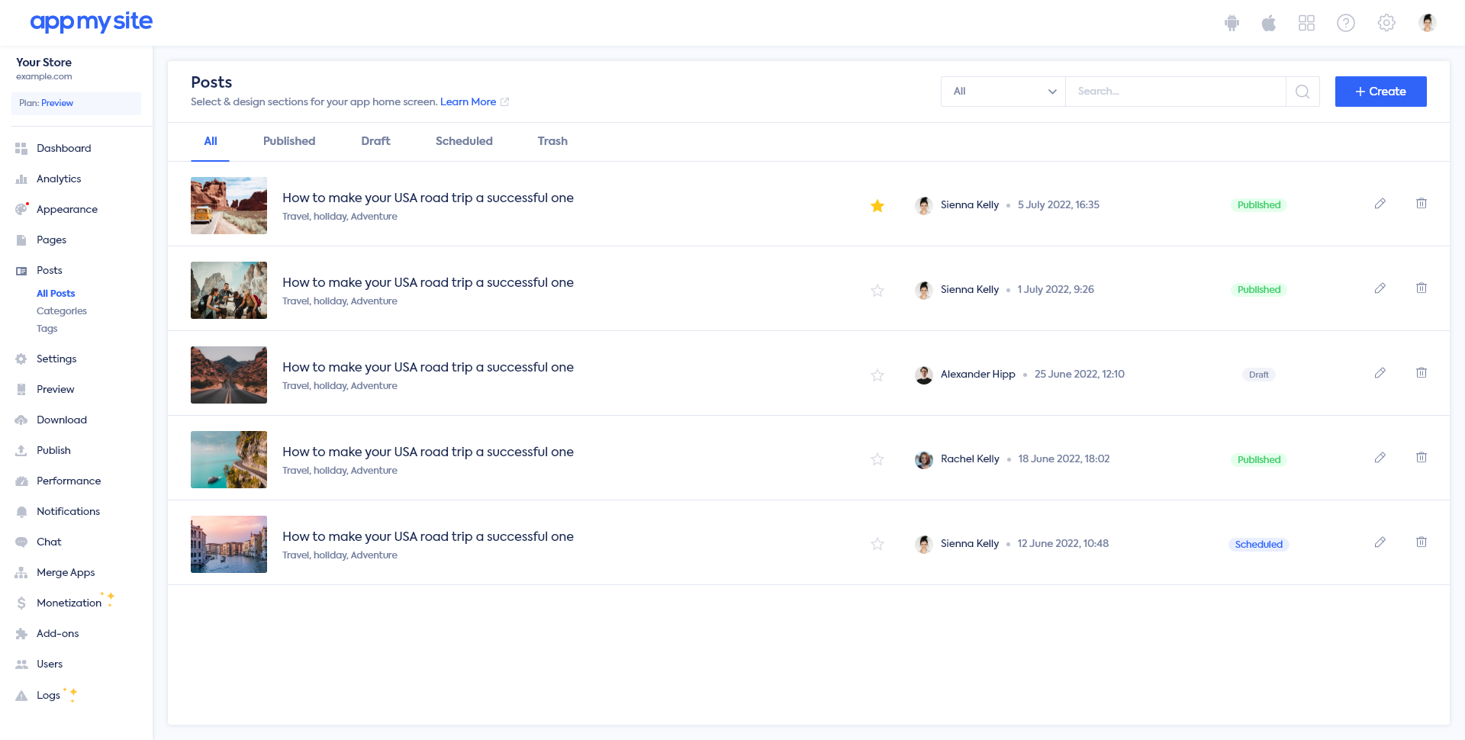Delete the 12 June 2022 scheduled post
This screenshot has height=740, width=1465.
click(x=1422, y=542)
